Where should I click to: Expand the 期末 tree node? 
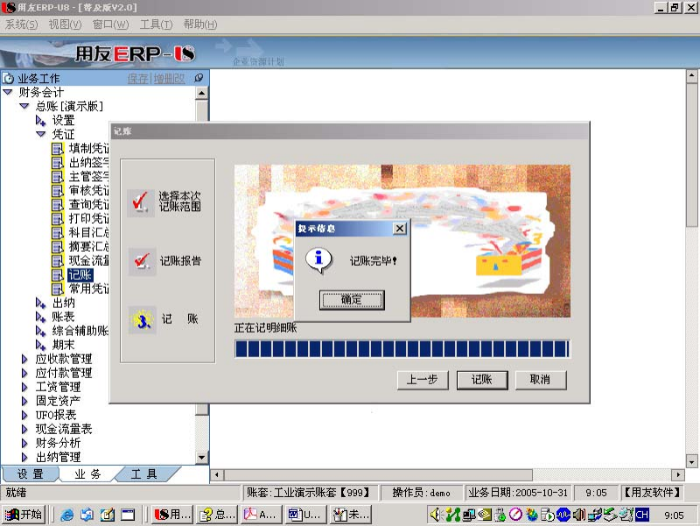click(x=40, y=345)
